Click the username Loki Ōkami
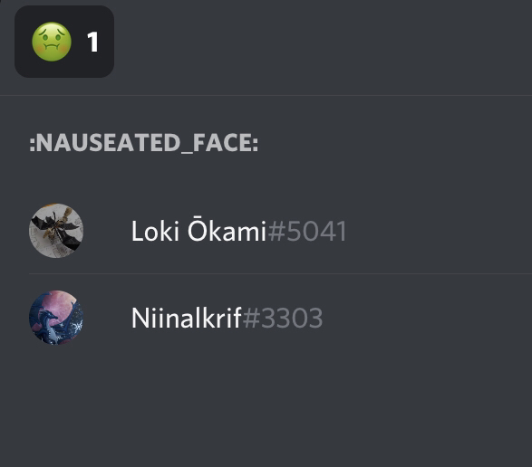The width and height of the screenshot is (532, 467). [198, 231]
